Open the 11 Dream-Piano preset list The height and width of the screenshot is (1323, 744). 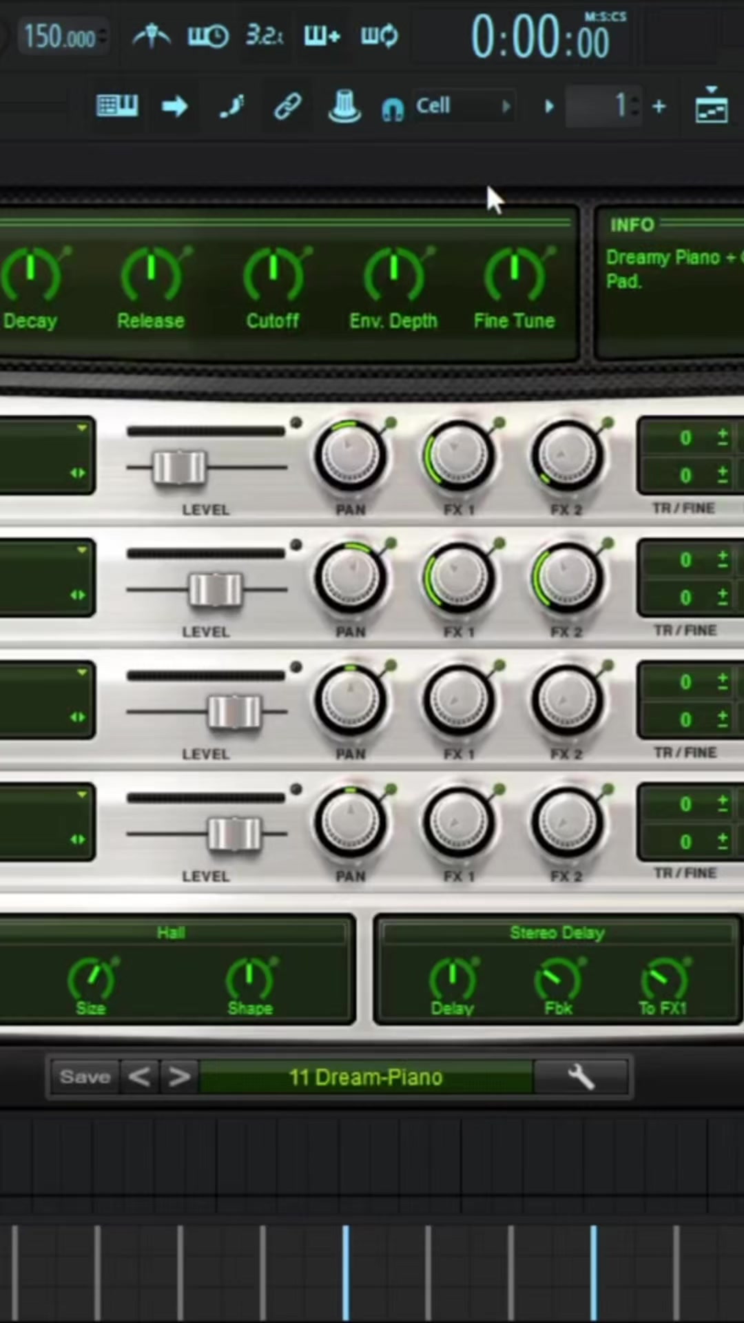pos(366,1077)
